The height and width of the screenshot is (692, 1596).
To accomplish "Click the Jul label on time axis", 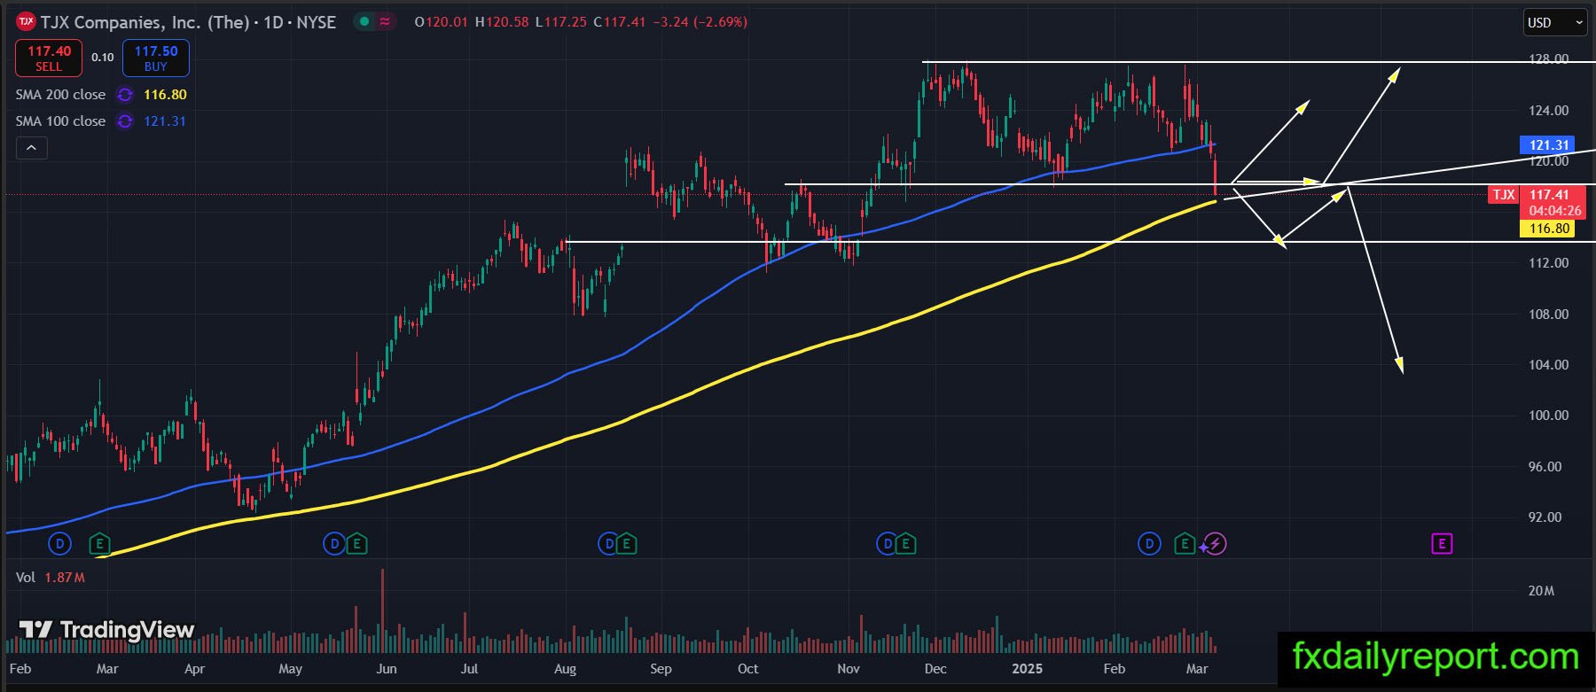I will tap(469, 669).
